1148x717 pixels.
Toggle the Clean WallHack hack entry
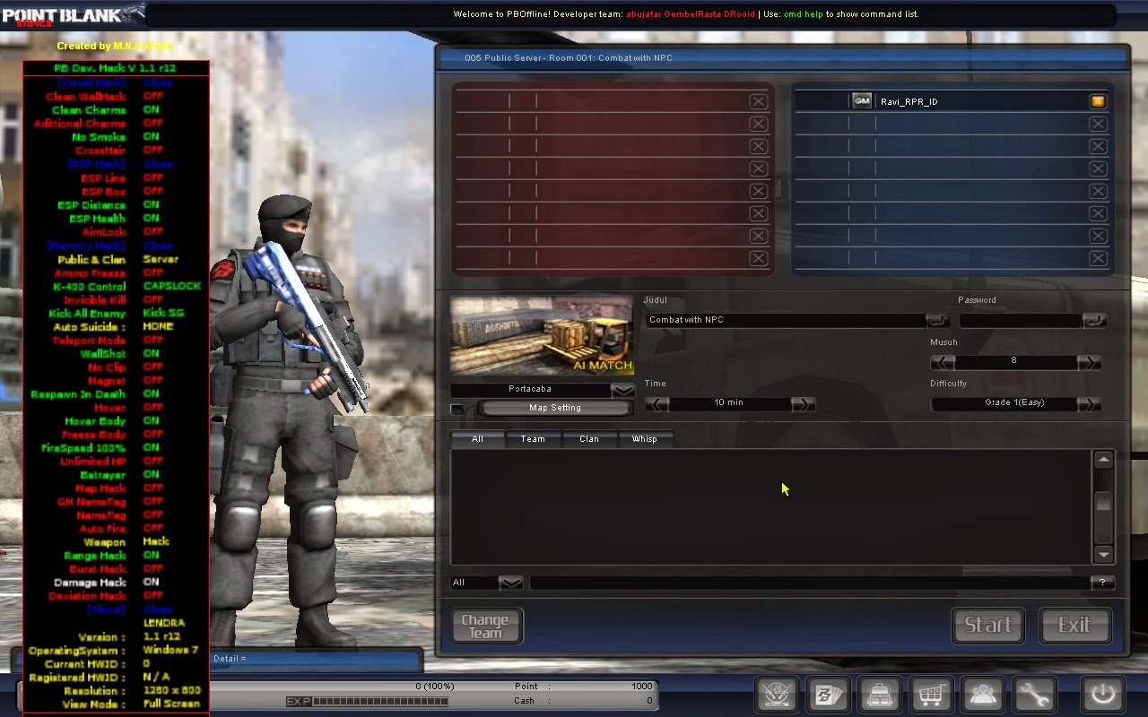coord(106,97)
